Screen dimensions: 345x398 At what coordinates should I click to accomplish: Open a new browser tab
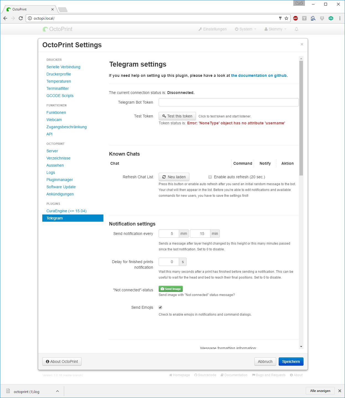click(x=63, y=10)
